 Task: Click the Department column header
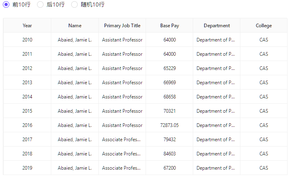pyautogui.click(x=217, y=26)
